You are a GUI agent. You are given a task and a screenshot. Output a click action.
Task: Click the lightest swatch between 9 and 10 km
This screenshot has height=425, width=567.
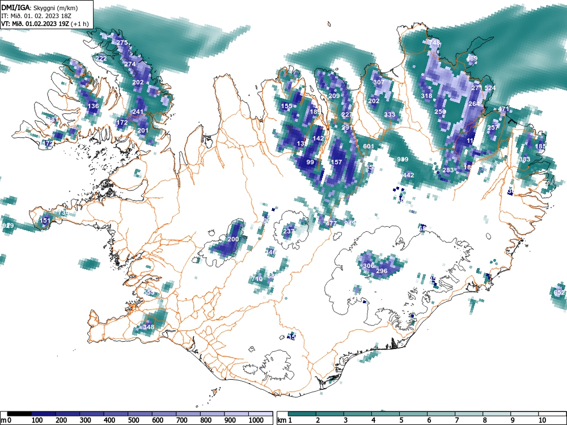pyautogui.click(x=524, y=414)
